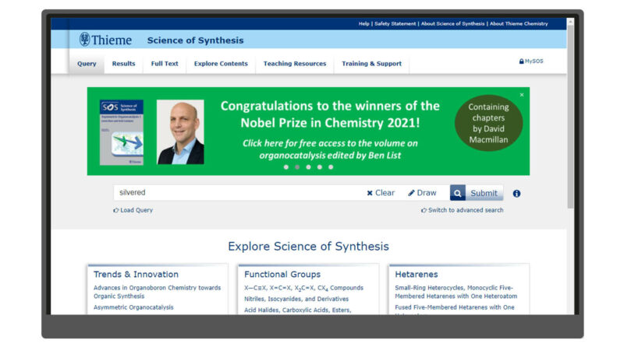Screen dimensions: 624x347
Task: Close the green Nobel Prize banner
Action: (522, 95)
